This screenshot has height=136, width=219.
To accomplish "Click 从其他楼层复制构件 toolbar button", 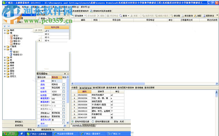I will coord(80,11).
